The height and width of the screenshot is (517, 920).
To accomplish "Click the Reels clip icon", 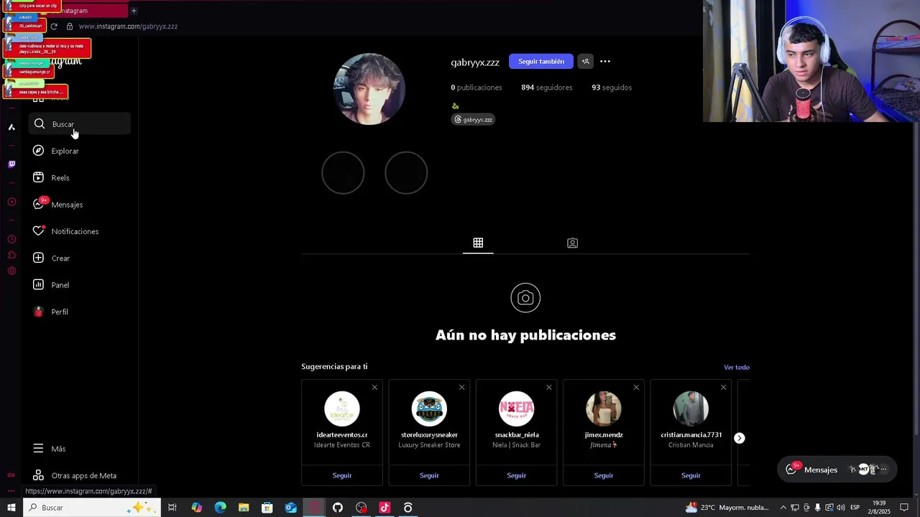I will point(39,177).
